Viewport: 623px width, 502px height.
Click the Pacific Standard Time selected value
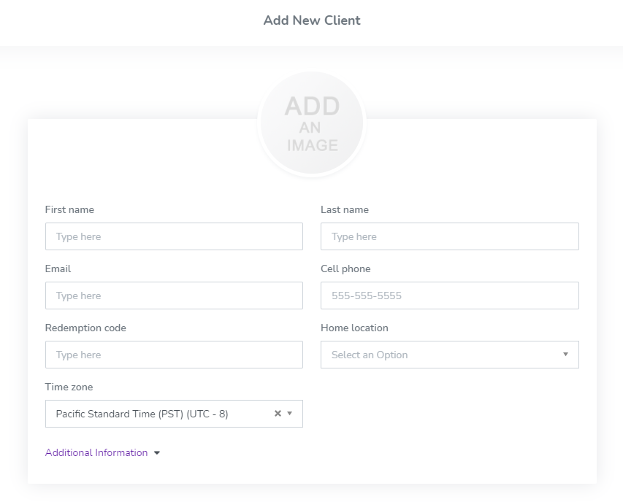click(142, 414)
